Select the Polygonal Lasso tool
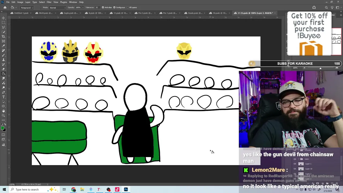This screenshot has width=343, height=193. click(3, 27)
